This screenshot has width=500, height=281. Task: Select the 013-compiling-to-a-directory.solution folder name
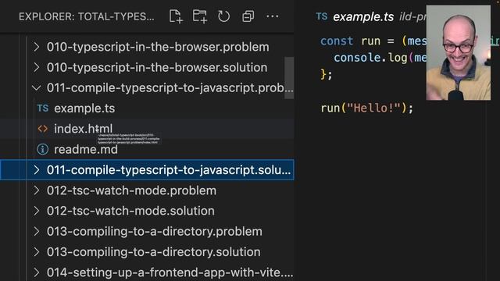[153, 251]
